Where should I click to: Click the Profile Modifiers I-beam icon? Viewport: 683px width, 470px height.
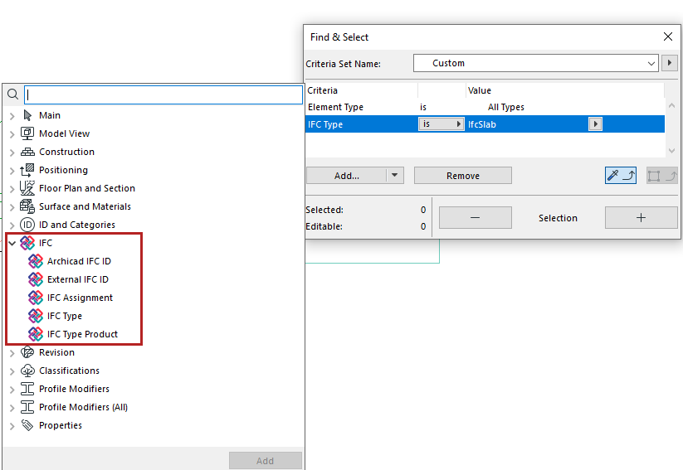27,389
